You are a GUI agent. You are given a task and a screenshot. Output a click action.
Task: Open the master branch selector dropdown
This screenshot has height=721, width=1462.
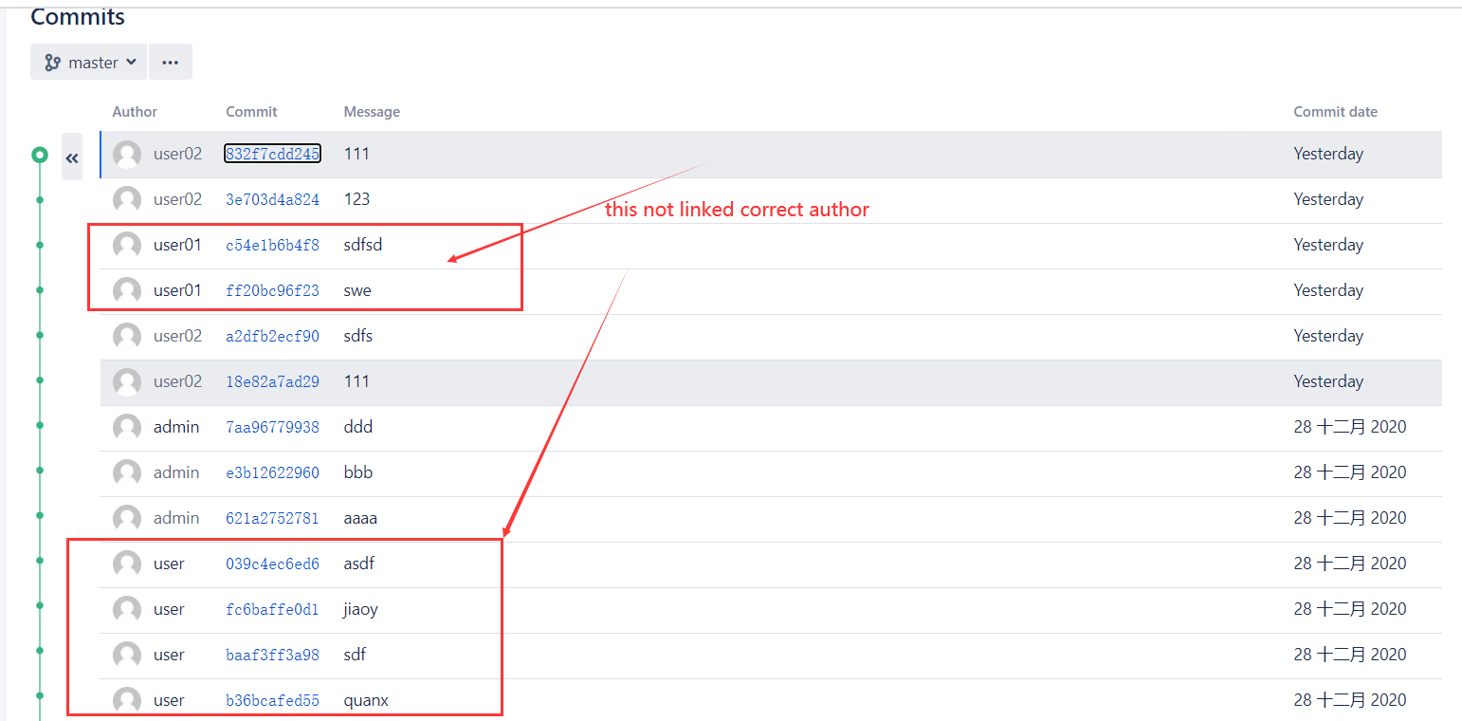point(89,62)
